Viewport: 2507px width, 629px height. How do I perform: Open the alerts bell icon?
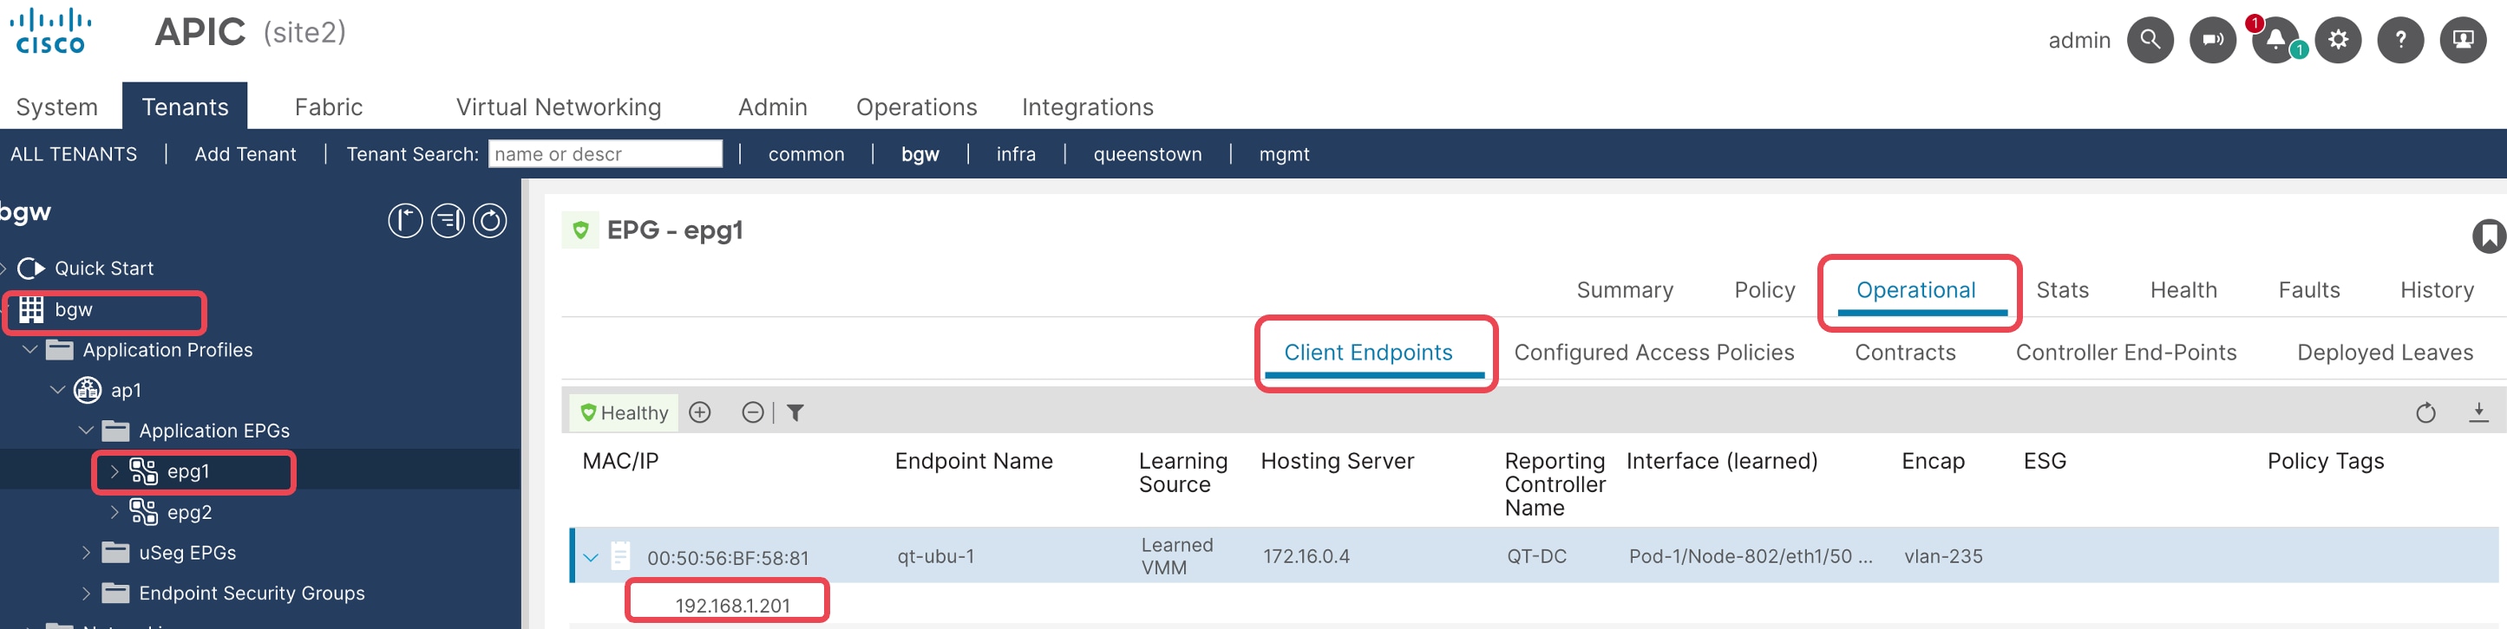point(2275,40)
